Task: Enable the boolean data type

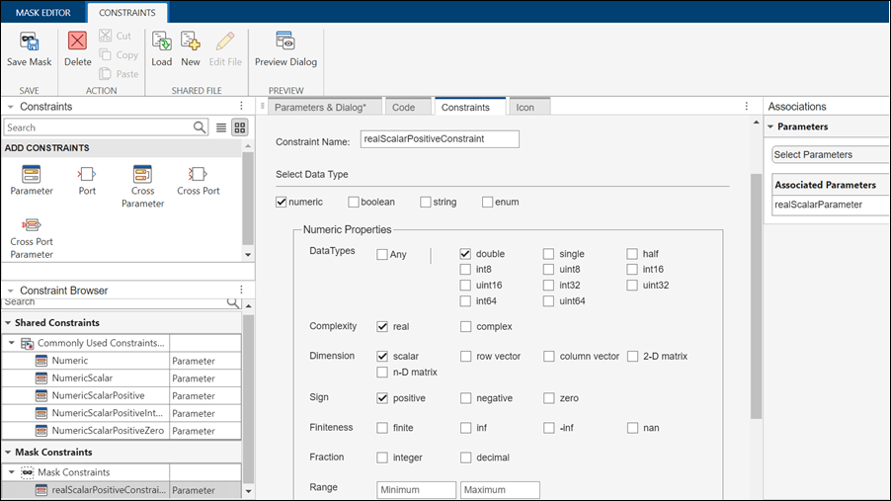Action: (354, 202)
